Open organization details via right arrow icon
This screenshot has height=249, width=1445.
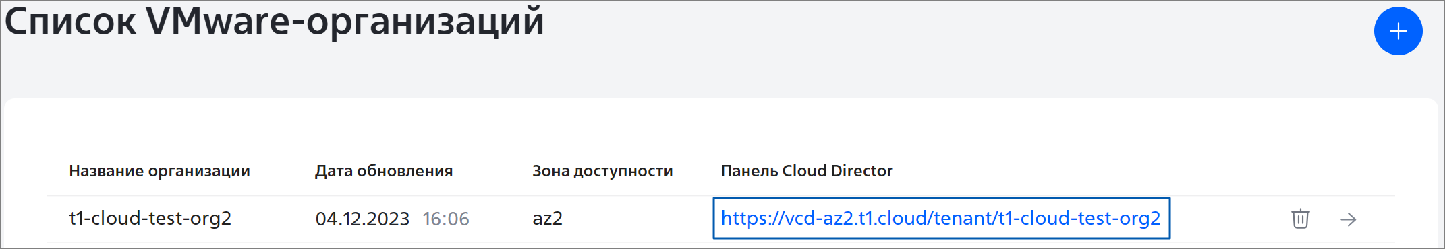pyautogui.click(x=1349, y=219)
